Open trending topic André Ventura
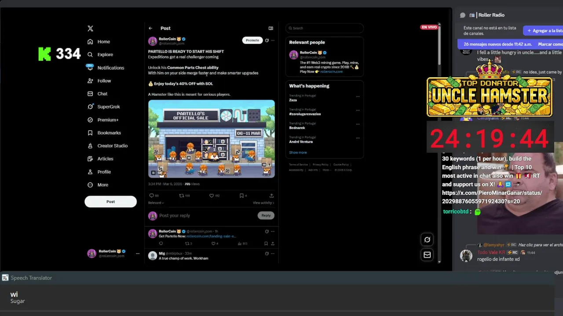 pyautogui.click(x=301, y=142)
